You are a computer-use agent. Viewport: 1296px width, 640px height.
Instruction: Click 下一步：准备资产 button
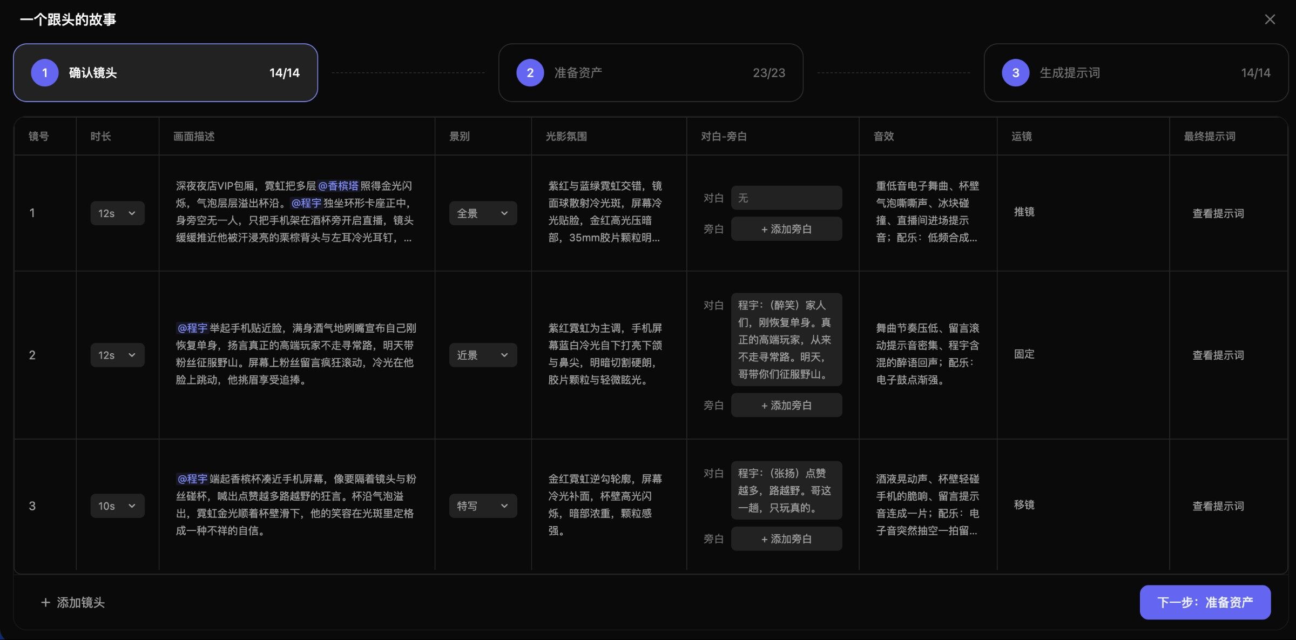(x=1205, y=602)
